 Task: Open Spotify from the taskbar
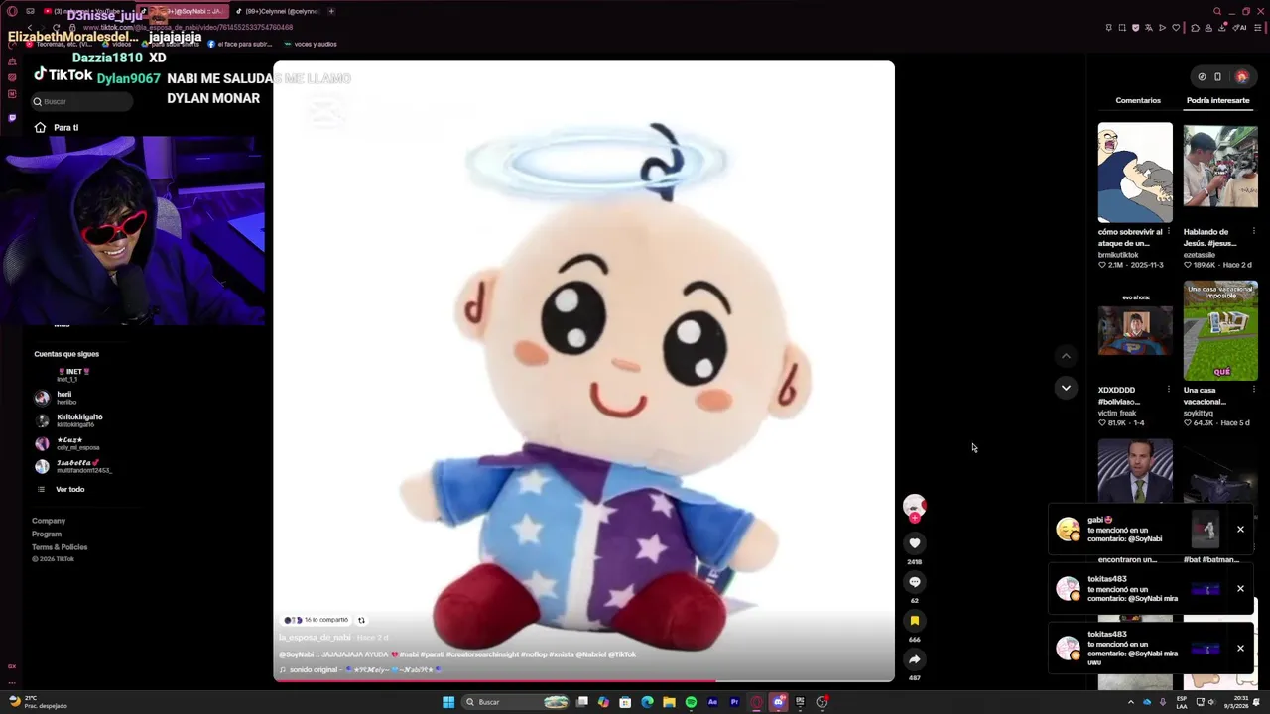[691, 702]
